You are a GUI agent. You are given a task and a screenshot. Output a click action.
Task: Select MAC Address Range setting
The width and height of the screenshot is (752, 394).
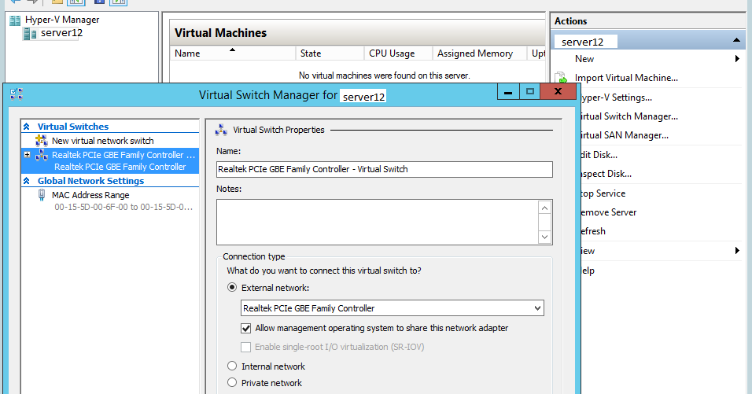(90, 195)
